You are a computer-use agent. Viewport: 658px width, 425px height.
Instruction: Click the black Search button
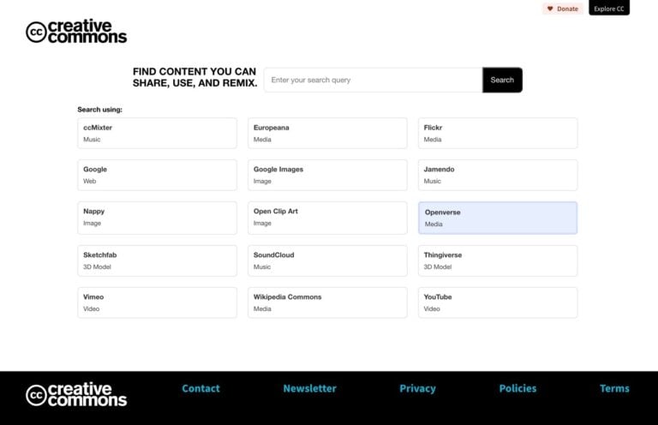502,80
